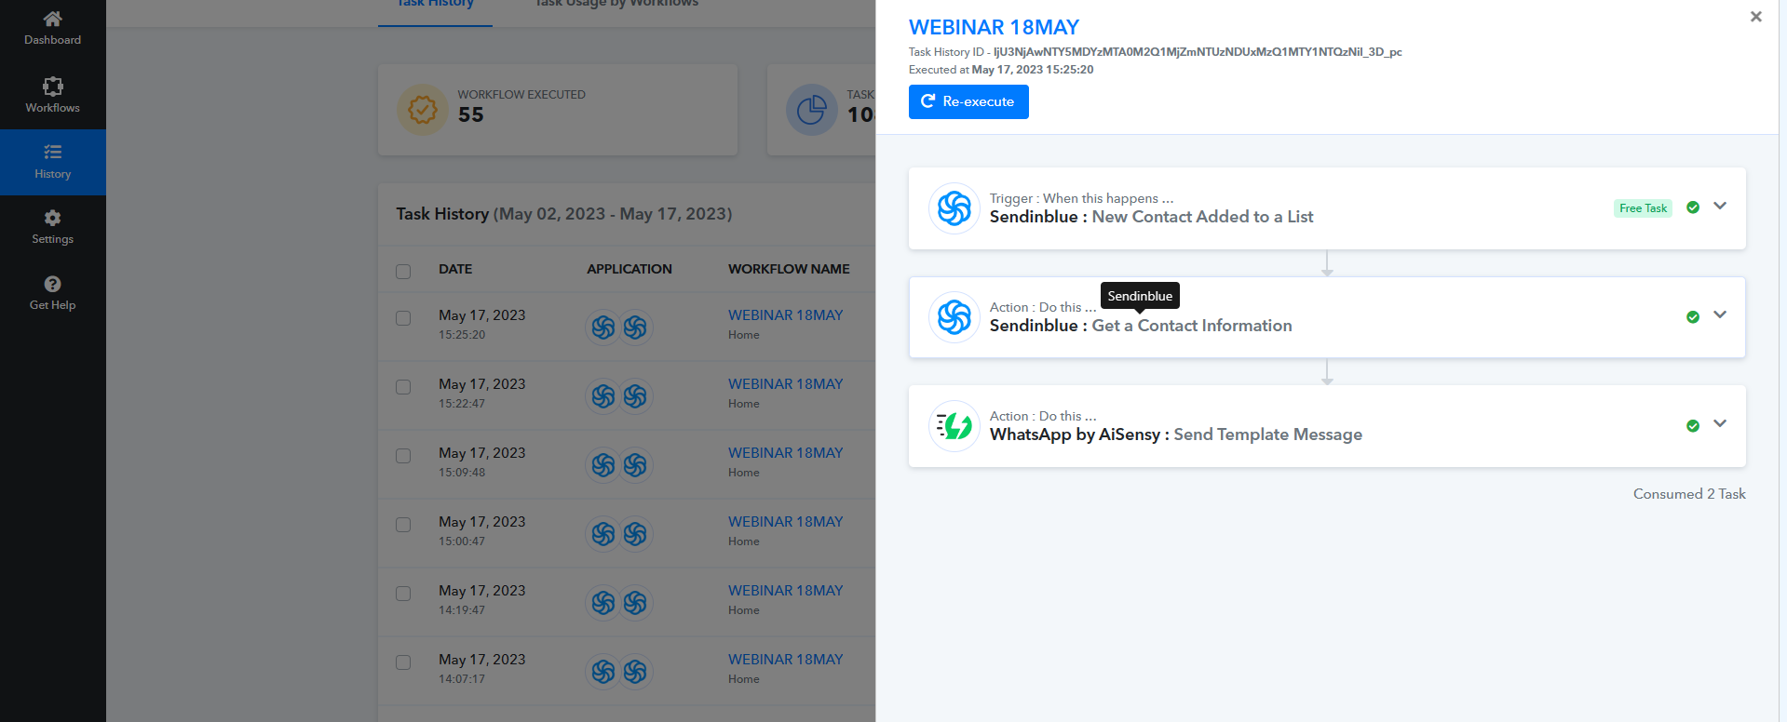Click second Sendinblue app icon in 15:25:20 row
1787x722 pixels.
[x=635, y=328]
